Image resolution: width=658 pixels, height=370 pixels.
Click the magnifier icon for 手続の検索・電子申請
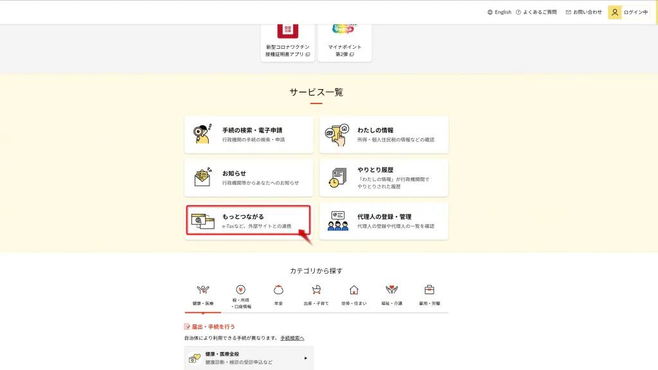202,134
